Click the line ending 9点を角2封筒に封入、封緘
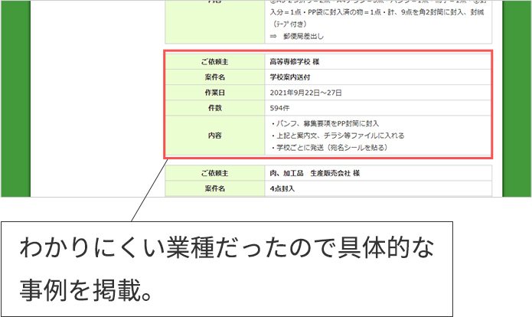Image resolution: width=532 pixels, height=317 pixels. pyautogui.click(x=377, y=12)
